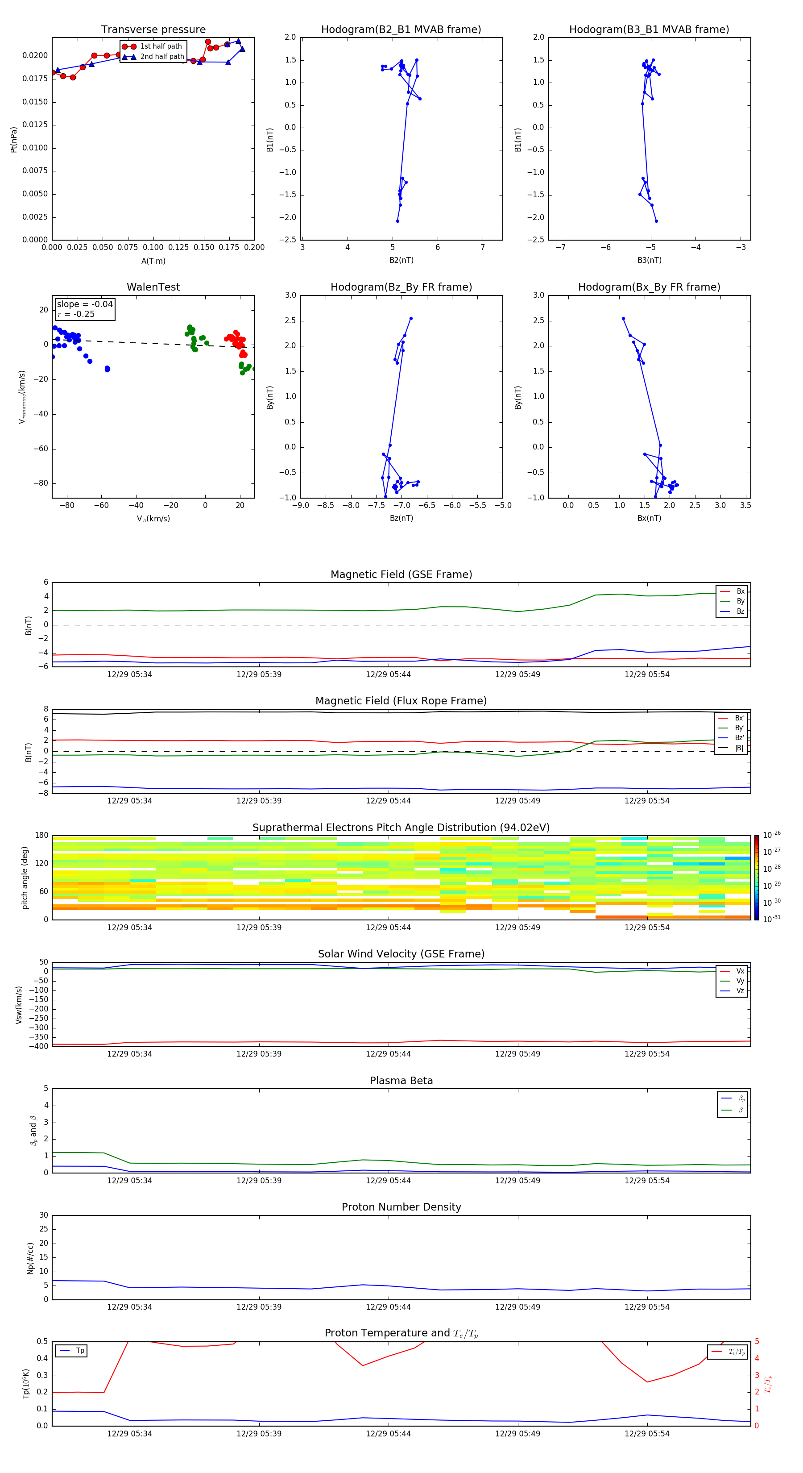Click the '10^-31' colorbar label
Viewport: 803px width, 1473px height.
click(x=772, y=919)
